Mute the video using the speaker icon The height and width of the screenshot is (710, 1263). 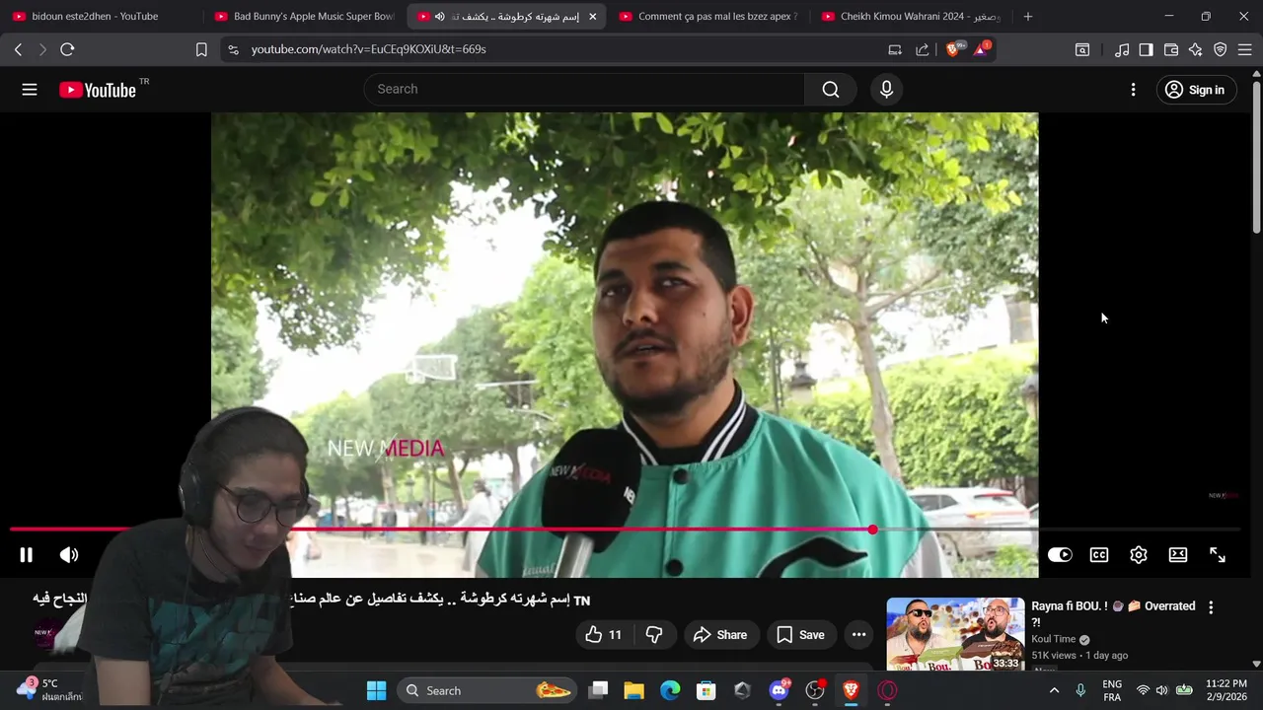coord(69,555)
